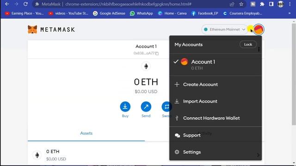This screenshot has width=296, height=166.
Task: Open Support from accounts menu
Action: [x=216, y=135]
